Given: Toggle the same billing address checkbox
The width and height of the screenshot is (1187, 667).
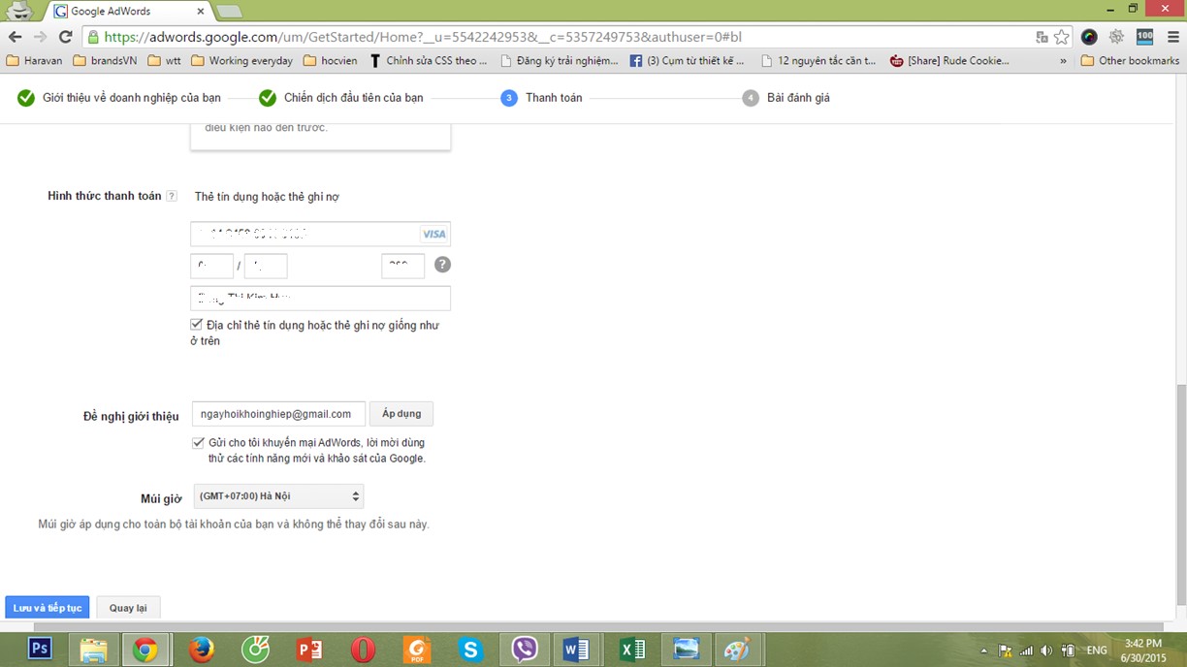Looking at the screenshot, I should pyautogui.click(x=197, y=325).
